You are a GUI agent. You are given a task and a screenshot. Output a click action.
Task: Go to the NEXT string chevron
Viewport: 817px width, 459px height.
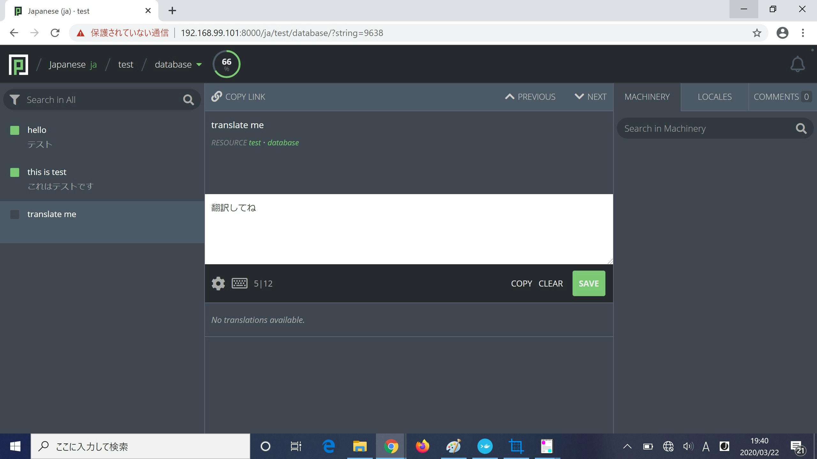(x=579, y=96)
